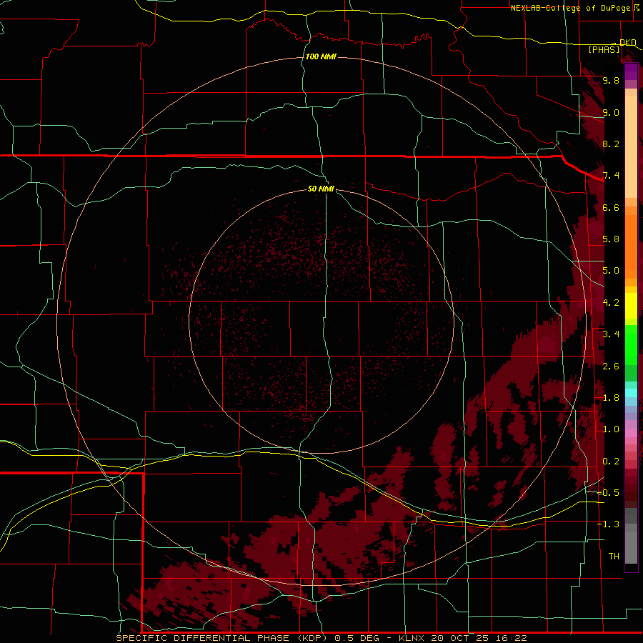Click the 0.2 legend value
The height and width of the screenshot is (643, 643).
611,462
